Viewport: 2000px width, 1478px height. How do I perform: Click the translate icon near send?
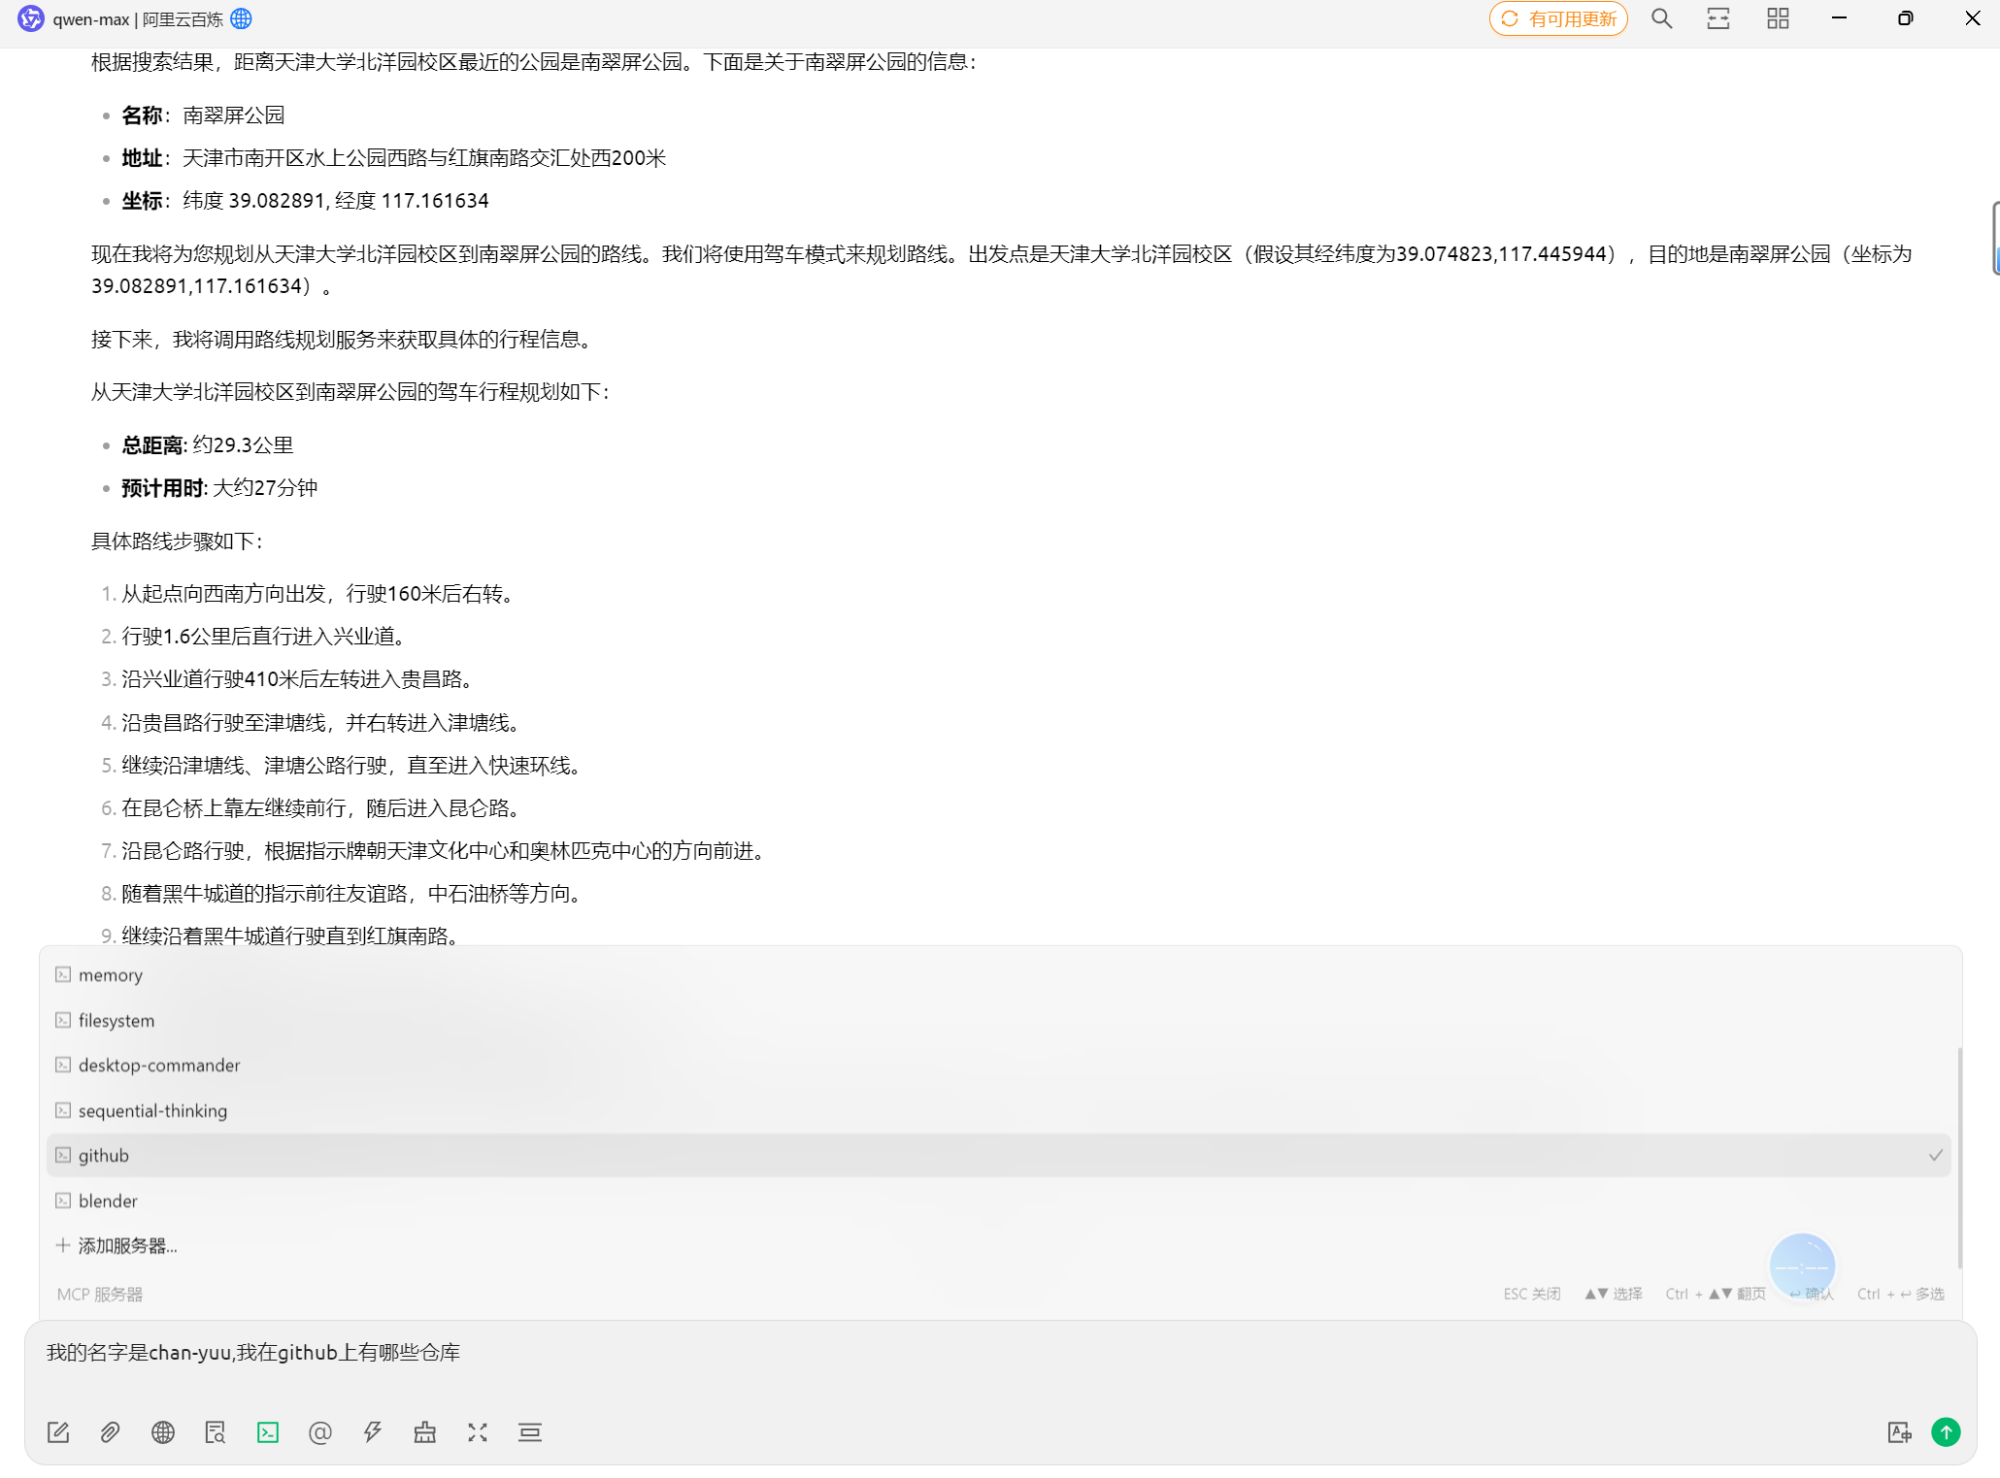pos(1899,1432)
